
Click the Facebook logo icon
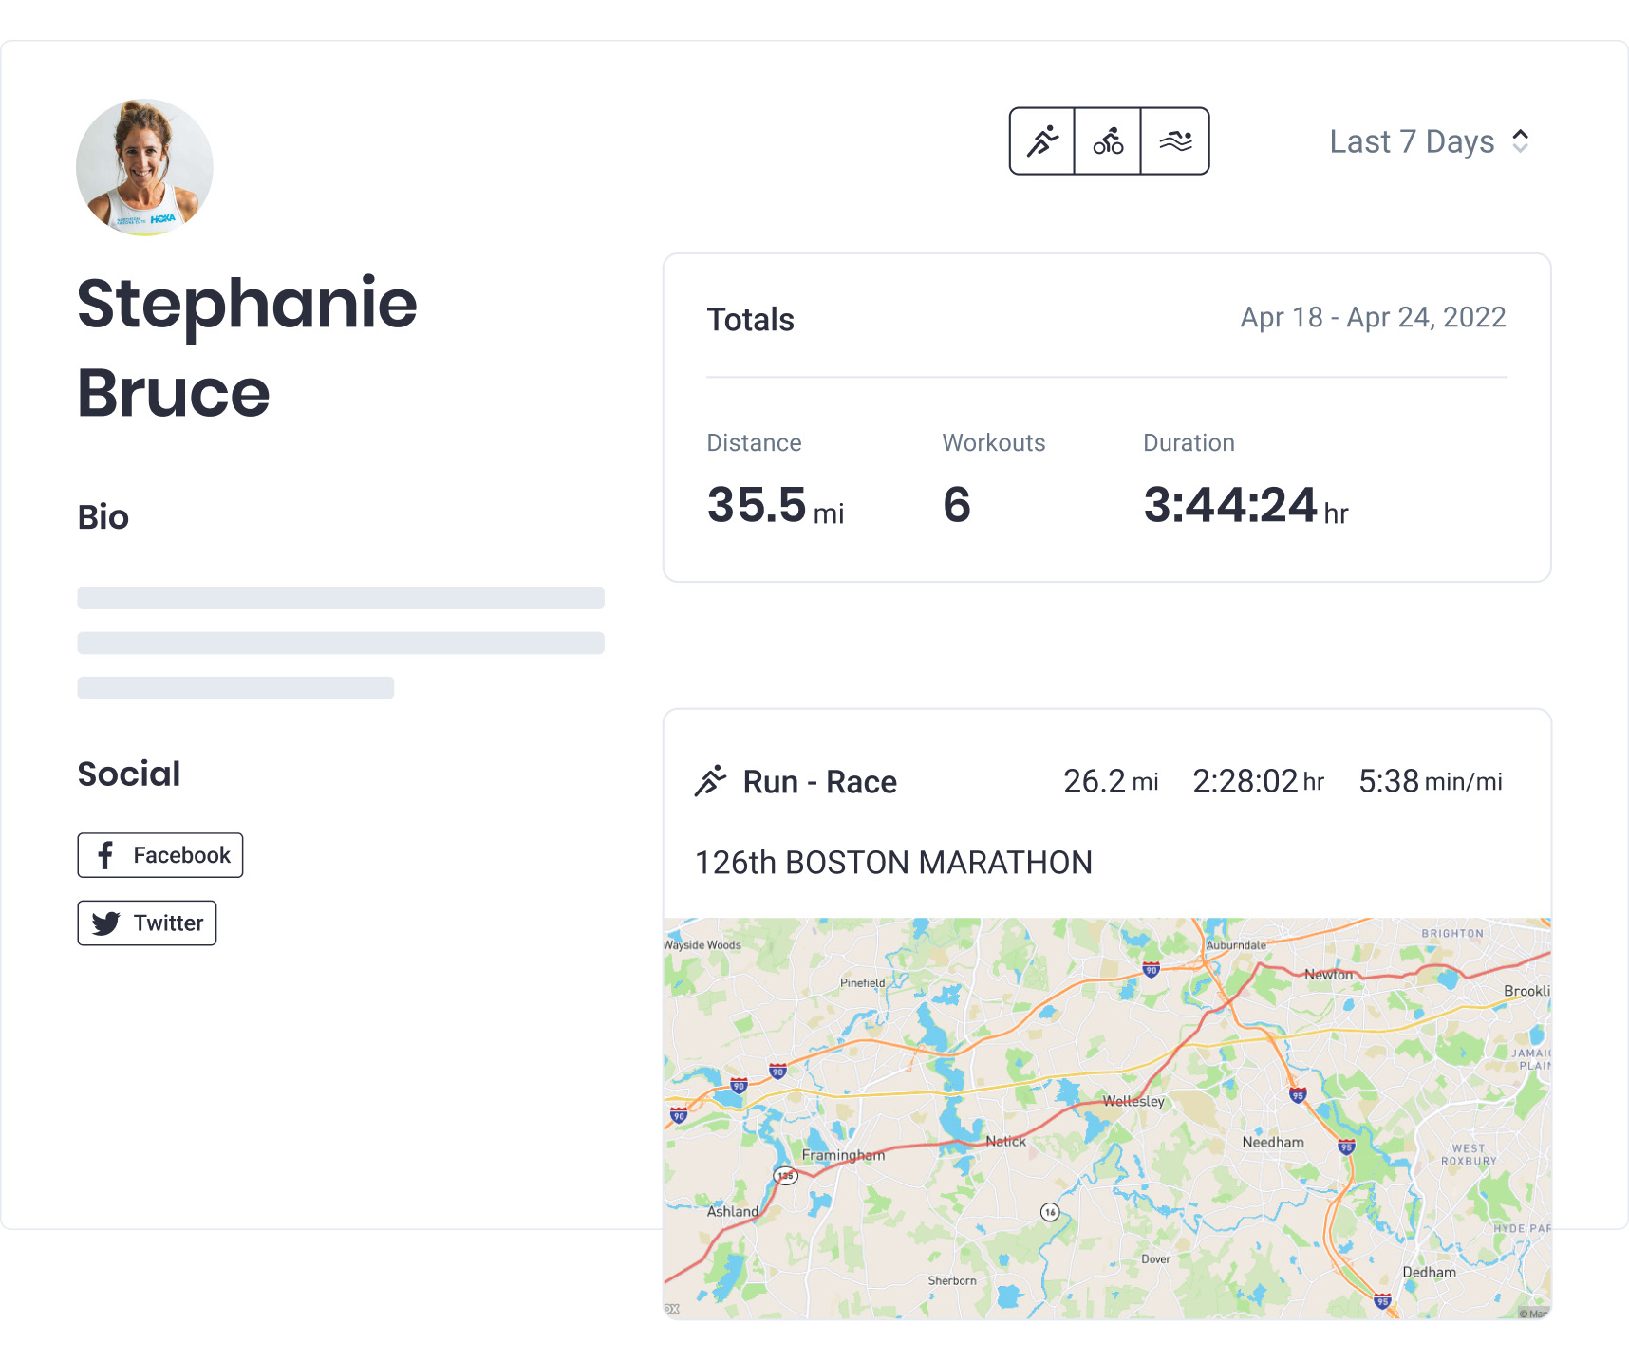click(x=105, y=855)
